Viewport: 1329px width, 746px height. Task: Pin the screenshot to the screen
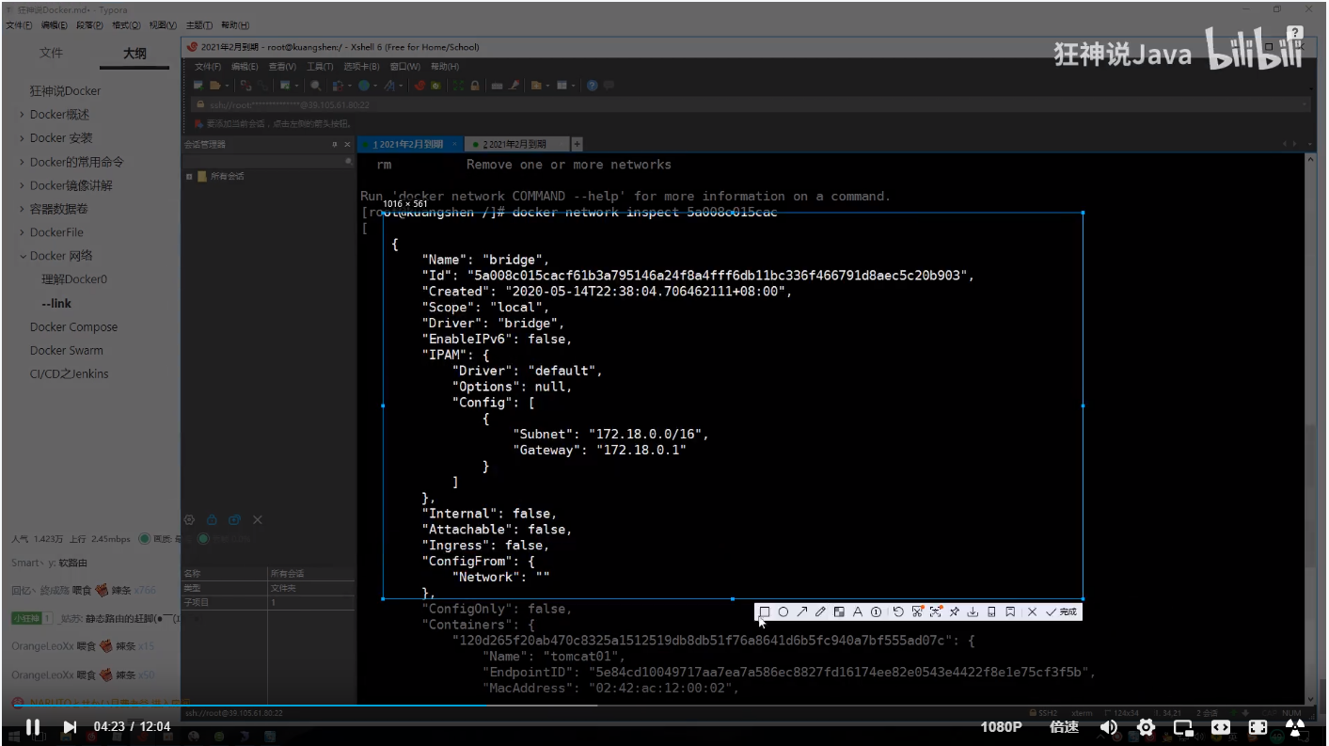click(955, 612)
